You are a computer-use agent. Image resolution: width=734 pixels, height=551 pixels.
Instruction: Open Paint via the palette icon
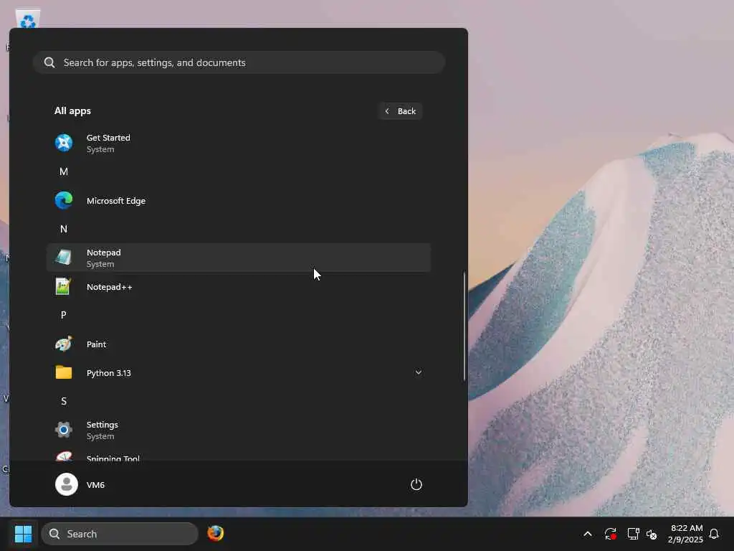coord(64,344)
